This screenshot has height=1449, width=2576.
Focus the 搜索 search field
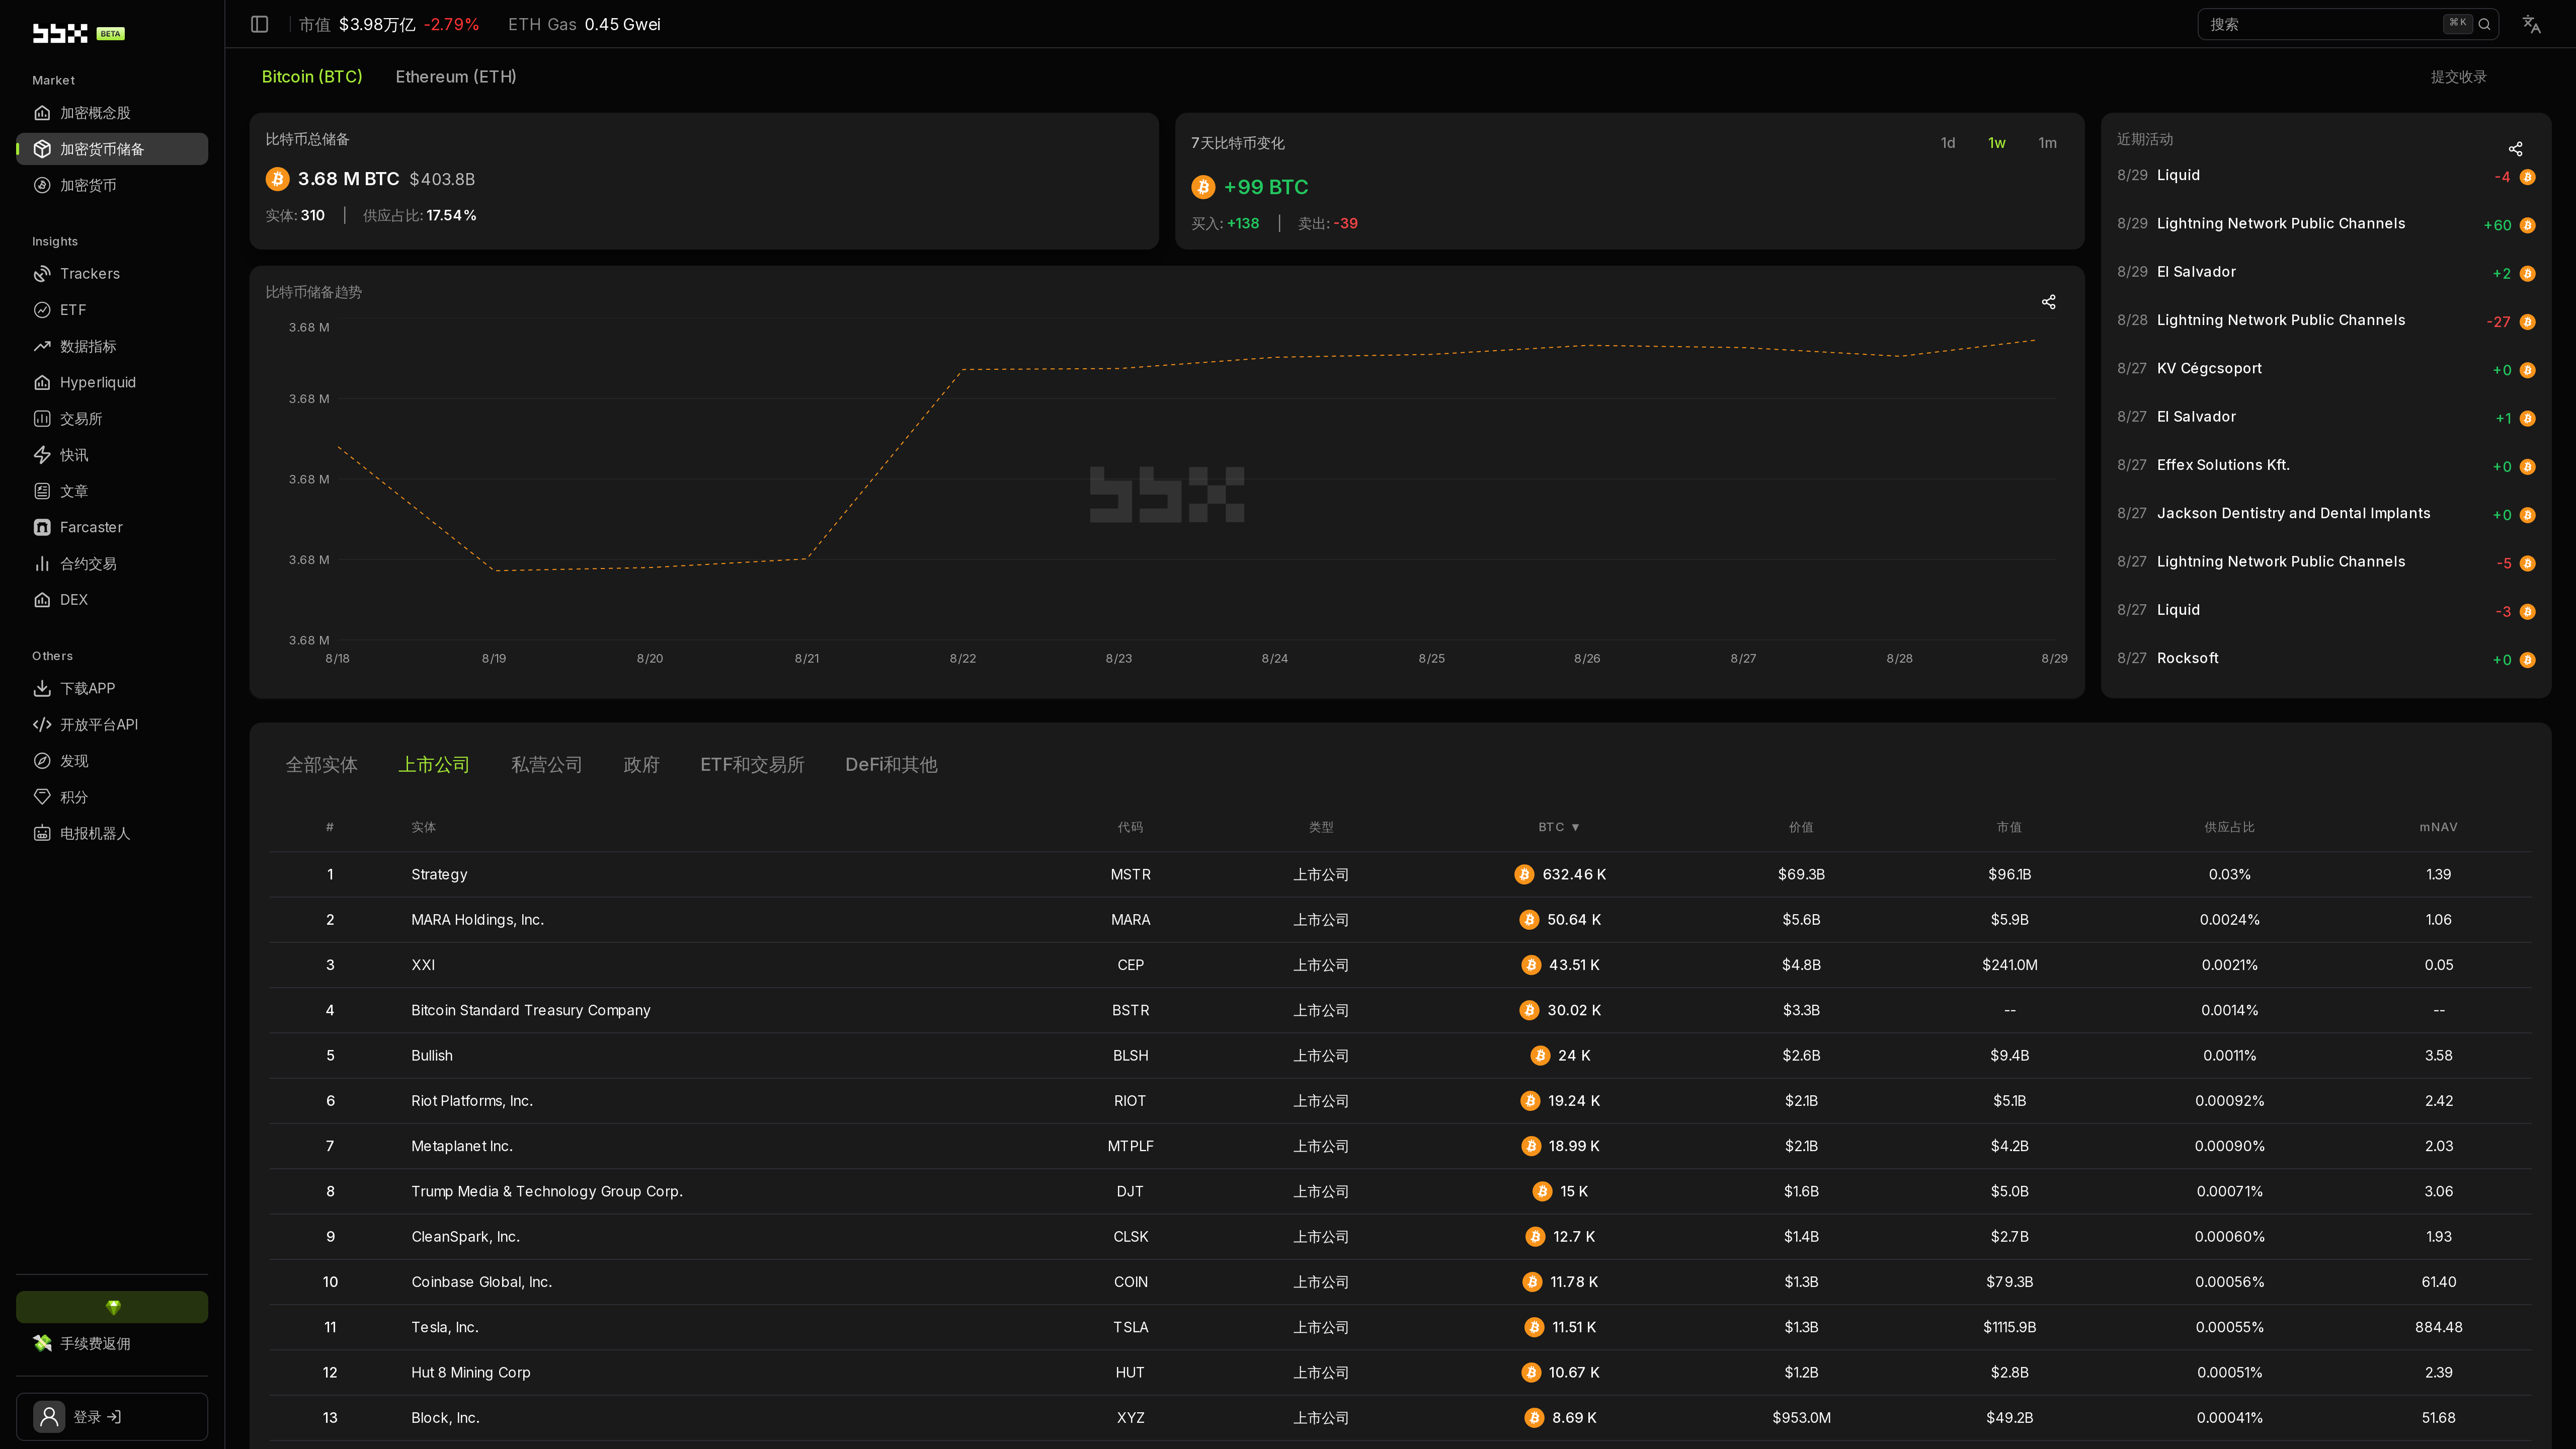2347,24
